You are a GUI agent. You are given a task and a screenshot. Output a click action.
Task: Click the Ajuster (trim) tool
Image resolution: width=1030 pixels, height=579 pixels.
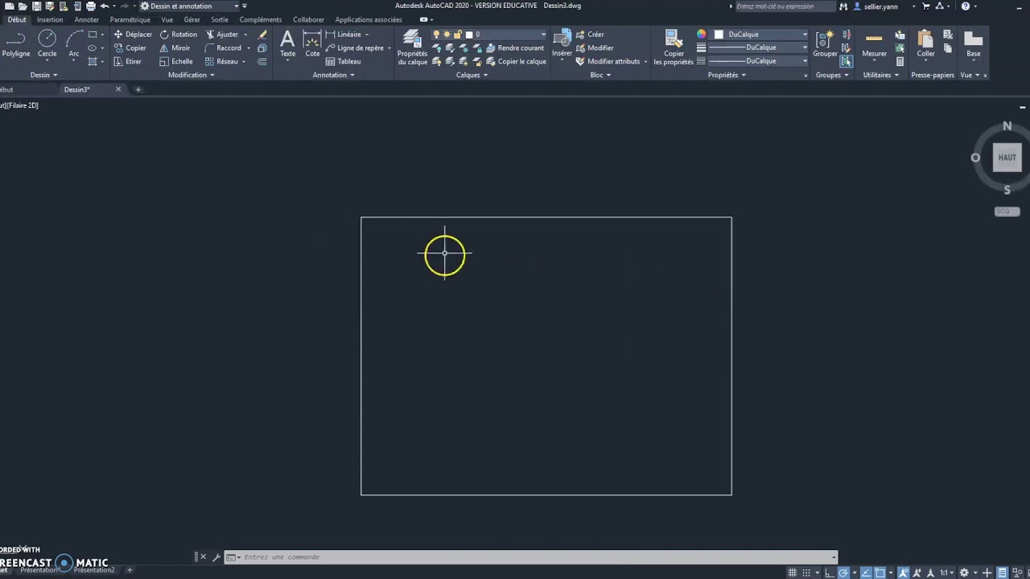pyautogui.click(x=221, y=35)
